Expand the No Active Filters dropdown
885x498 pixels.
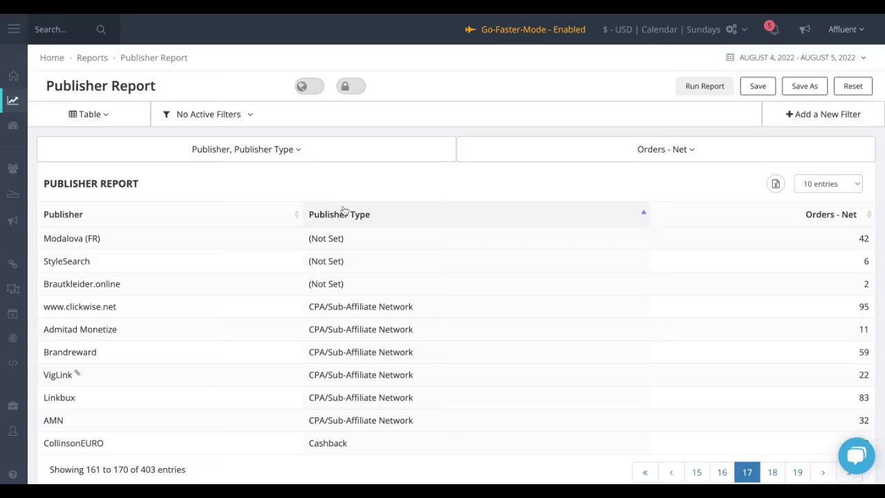click(x=207, y=114)
